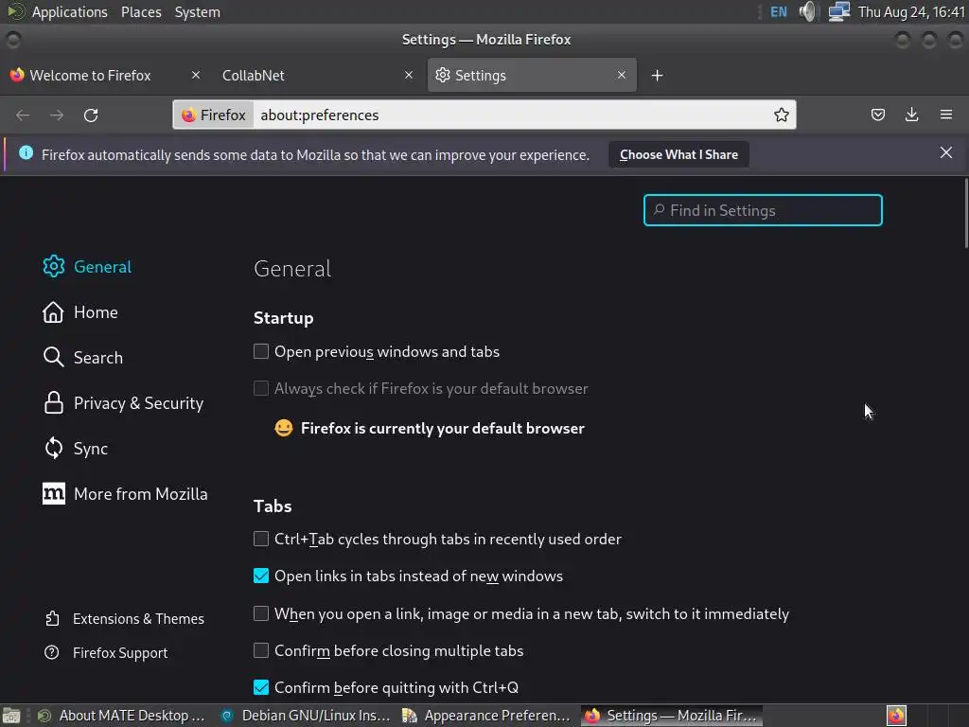969x727 pixels.
Task: Open Firefox application menu hamburger
Action: [945, 115]
